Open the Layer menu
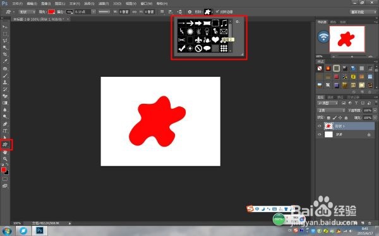 point(60,4)
